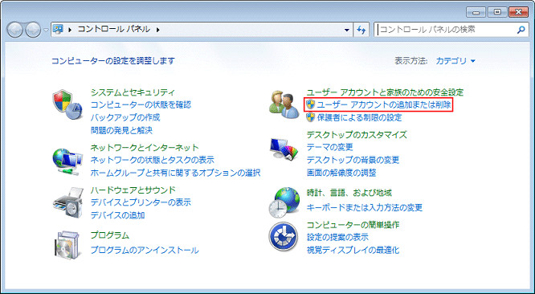
Task: Click バックアップの作成 link
Action: (x=125, y=117)
